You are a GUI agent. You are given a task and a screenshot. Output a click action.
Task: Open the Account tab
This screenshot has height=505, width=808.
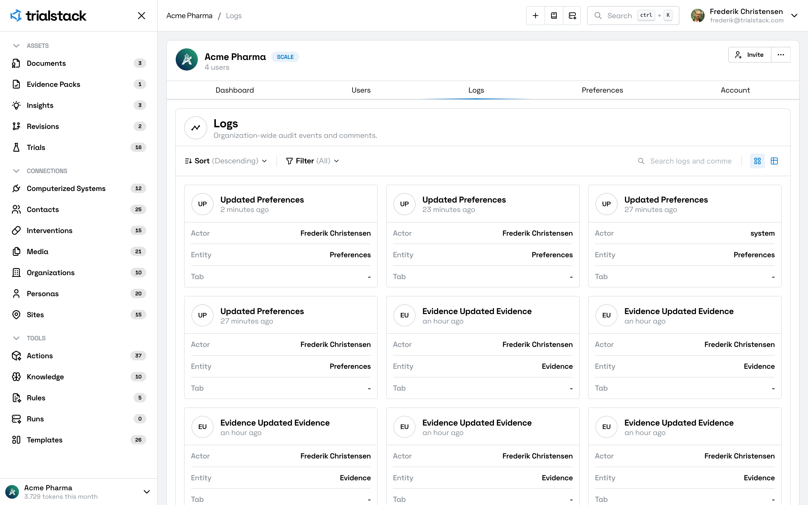pos(735,90)
